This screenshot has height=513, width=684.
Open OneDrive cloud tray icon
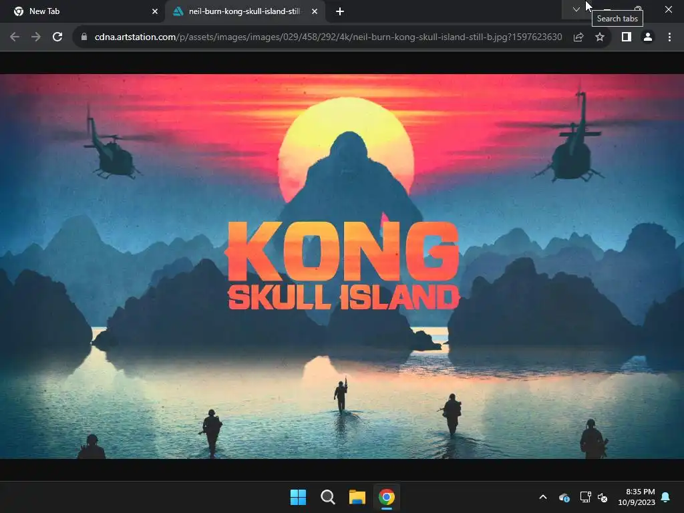click(x=564, y=497)
